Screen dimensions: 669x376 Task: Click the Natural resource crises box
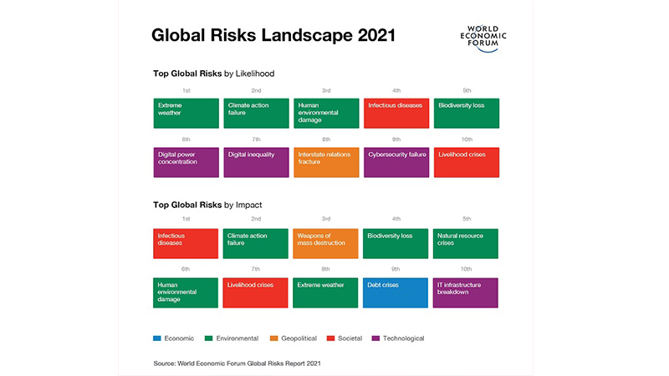(x=466, y=243)
